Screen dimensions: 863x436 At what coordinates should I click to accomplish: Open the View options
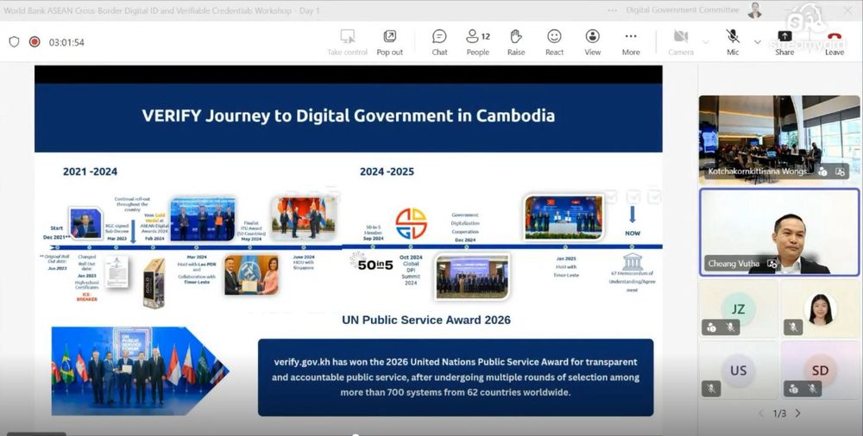pos(592,42)
